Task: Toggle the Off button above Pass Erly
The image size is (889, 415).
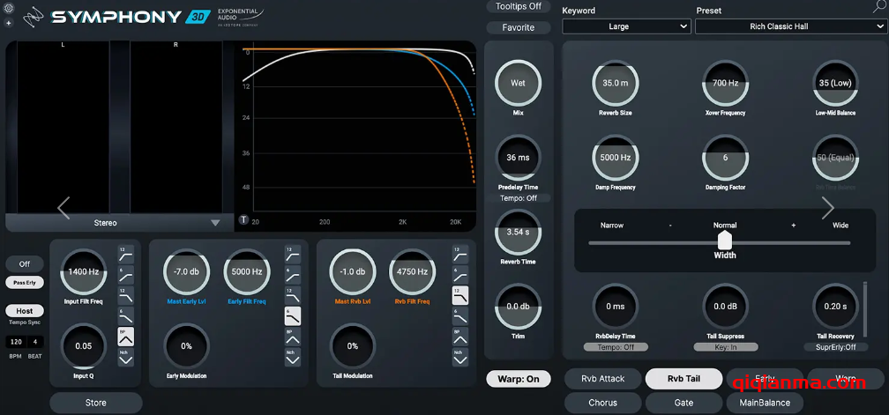Action: [25, 263]
